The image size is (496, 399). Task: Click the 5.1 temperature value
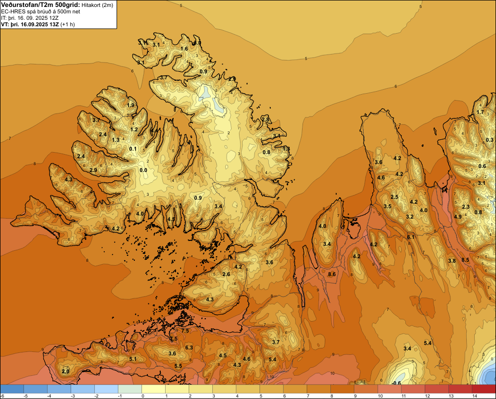[133, 359]
